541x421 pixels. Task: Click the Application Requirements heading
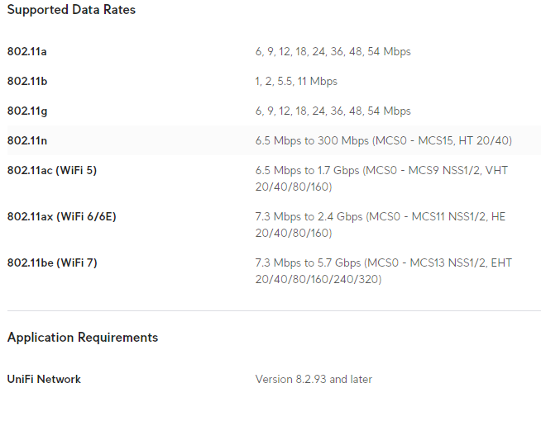pos(83,338)
